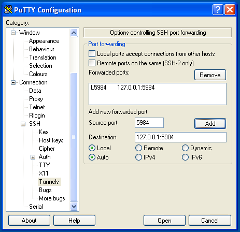Click the context help question mark button
The image size is (240, 232).
click(x=218, y=10)
